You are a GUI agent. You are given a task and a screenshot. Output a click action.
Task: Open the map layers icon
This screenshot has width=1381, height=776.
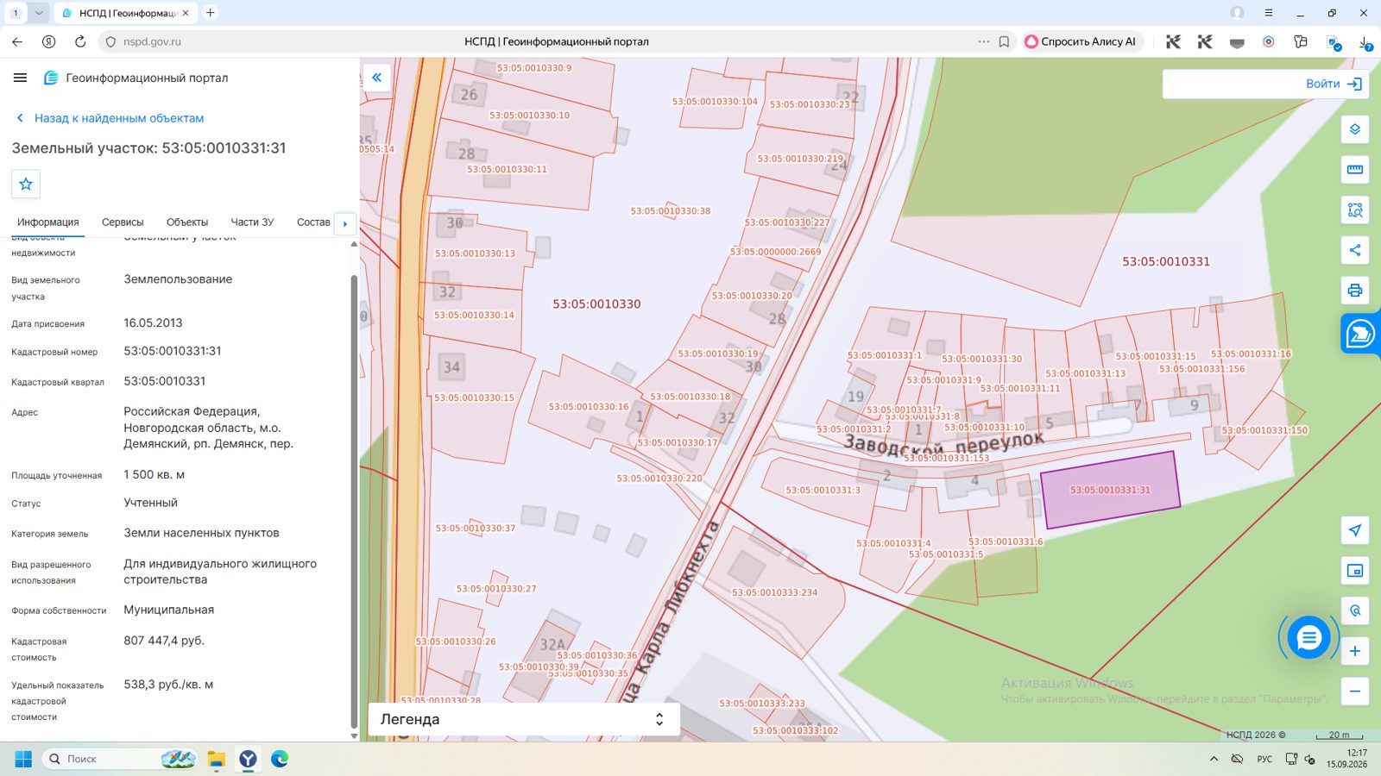coord(1354,129)
